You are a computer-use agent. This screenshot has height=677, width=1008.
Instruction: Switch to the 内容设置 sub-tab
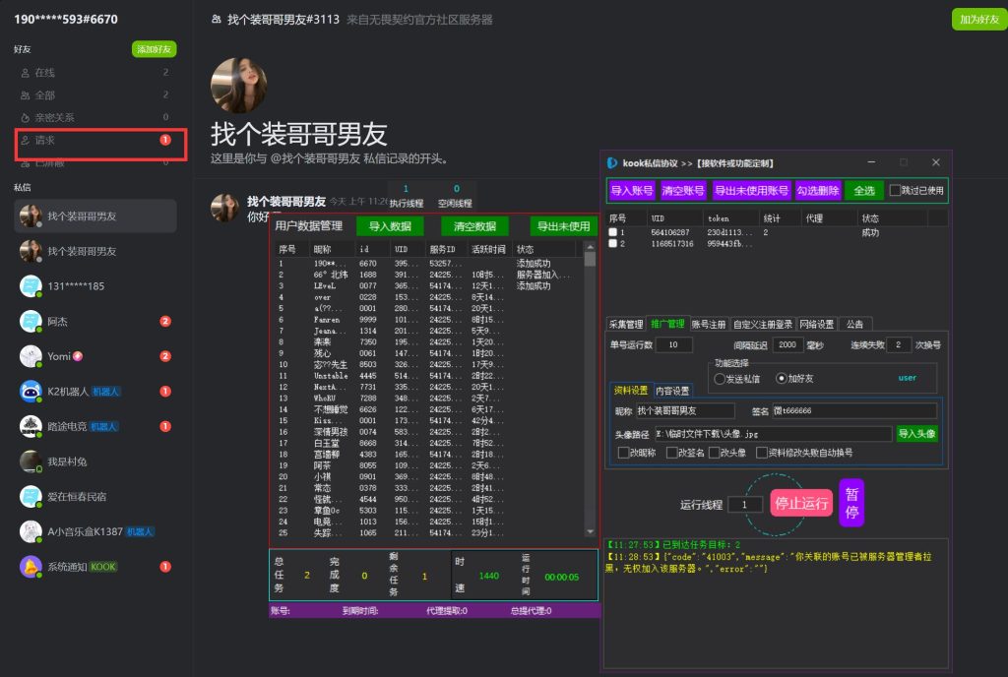(x=673, y=391)
